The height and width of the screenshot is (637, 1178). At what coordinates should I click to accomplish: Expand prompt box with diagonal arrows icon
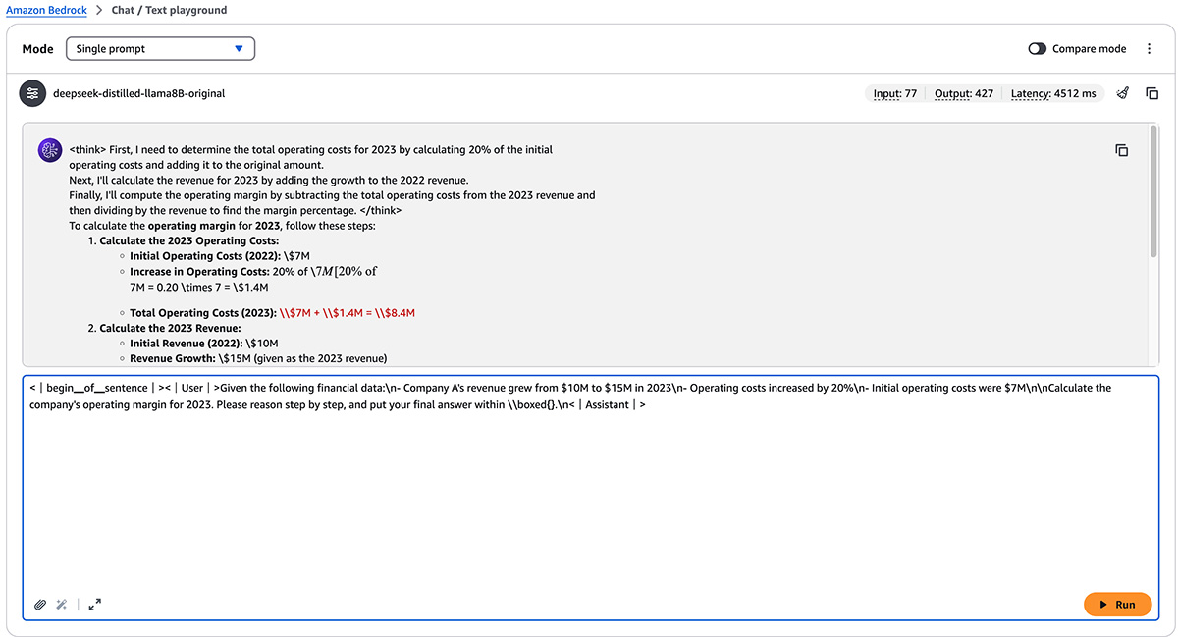click(x=94, y=605)
